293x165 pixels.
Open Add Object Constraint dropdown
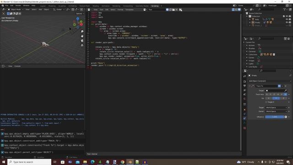[270, 81]
